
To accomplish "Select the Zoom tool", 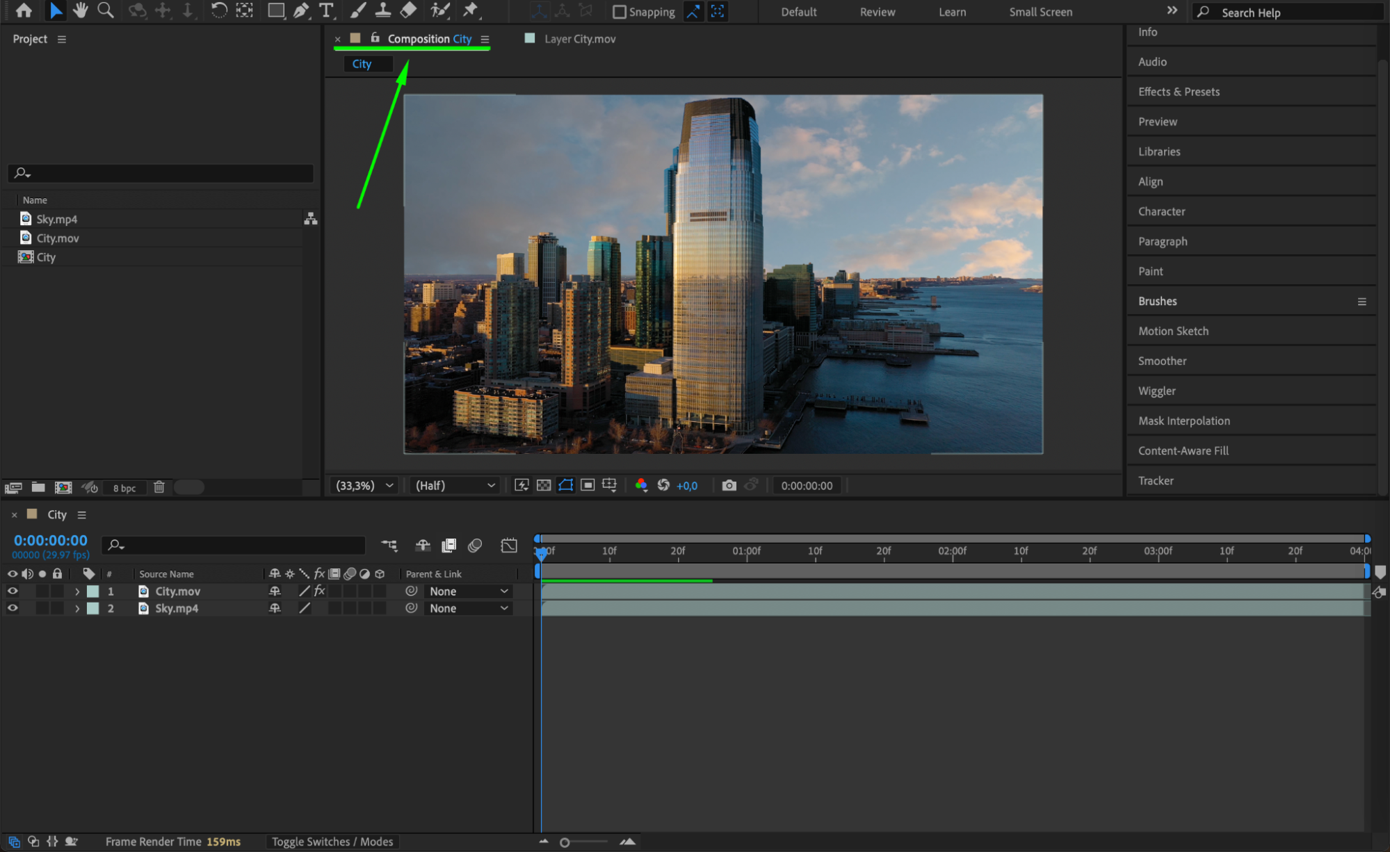I will (106, 10).
